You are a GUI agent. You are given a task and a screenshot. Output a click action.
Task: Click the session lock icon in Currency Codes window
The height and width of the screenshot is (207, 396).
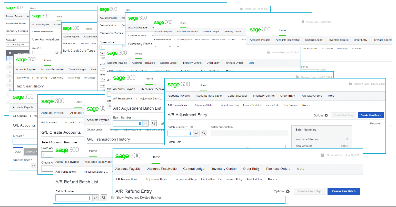point(241,9)
